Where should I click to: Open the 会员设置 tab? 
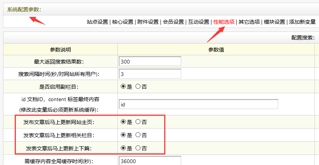click(173, 22)
